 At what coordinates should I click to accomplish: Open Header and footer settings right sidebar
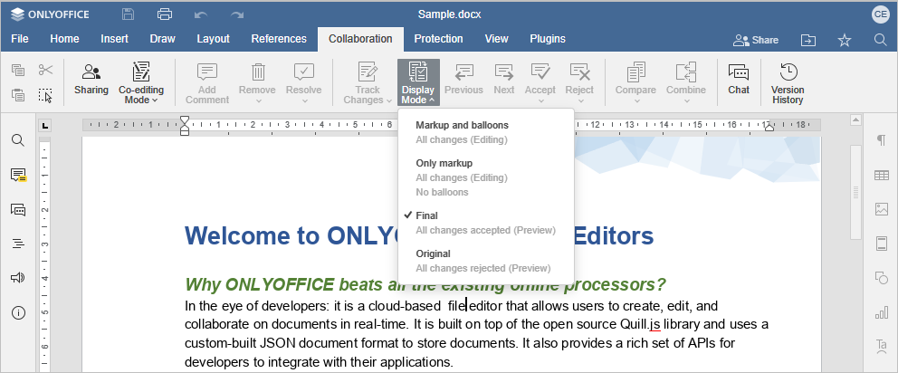point(882,244)
